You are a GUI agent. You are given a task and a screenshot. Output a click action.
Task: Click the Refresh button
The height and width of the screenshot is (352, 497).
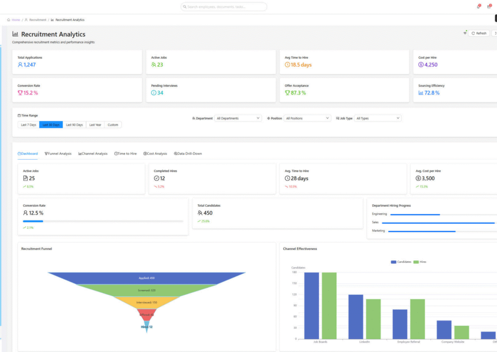click(479, 34)
